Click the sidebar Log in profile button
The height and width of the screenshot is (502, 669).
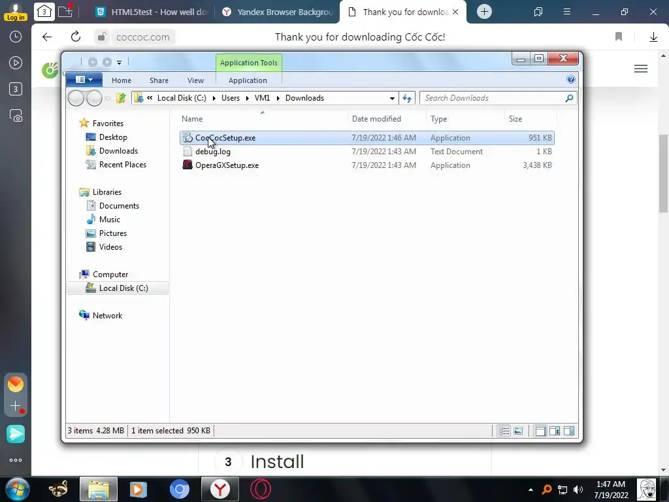click(x=16, y=12)
